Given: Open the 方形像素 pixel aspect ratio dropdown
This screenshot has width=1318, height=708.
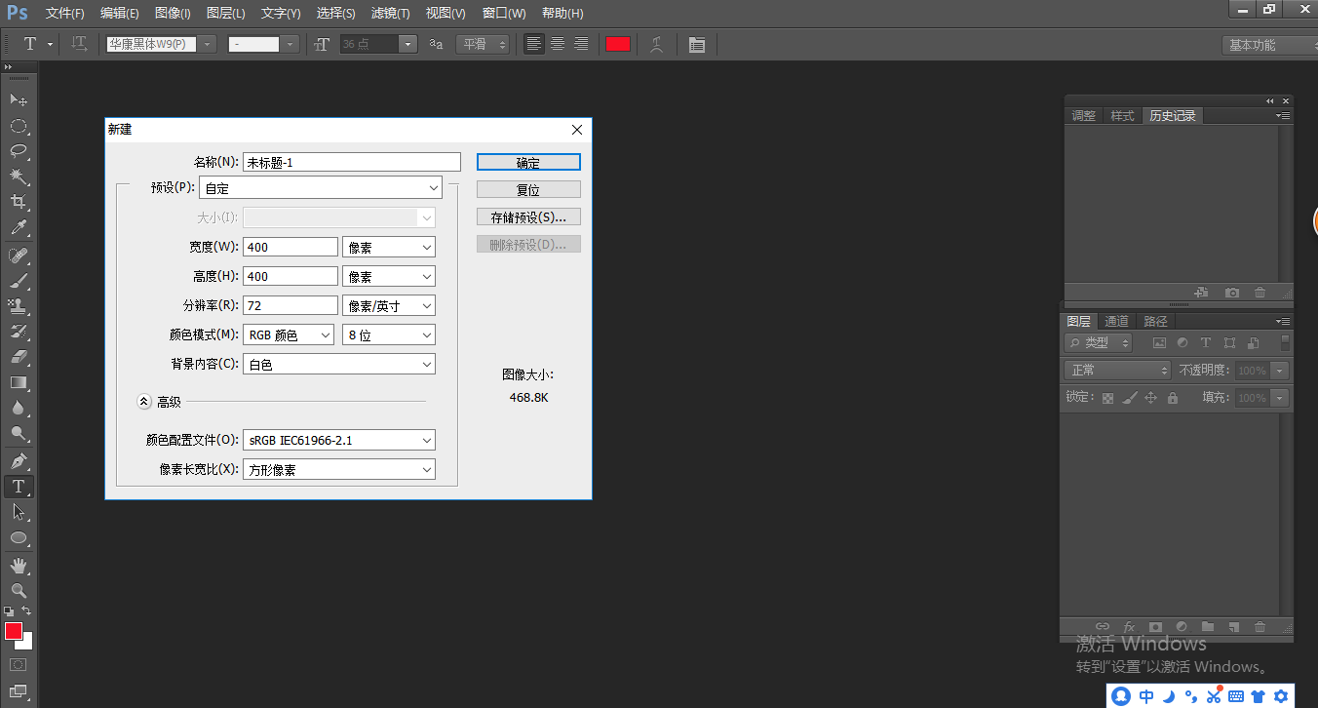Looking at the screenshot, I should coord(339,470).
